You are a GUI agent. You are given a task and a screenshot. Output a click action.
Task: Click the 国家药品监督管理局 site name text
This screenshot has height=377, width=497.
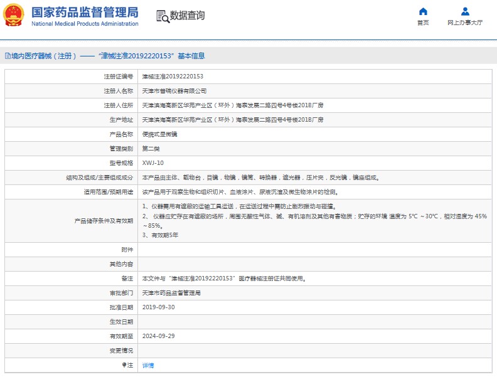[x=85, y=11]
